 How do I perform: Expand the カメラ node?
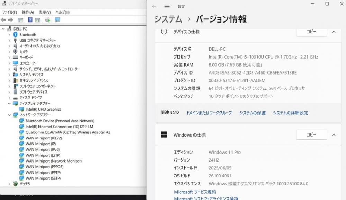click(9, 52)
